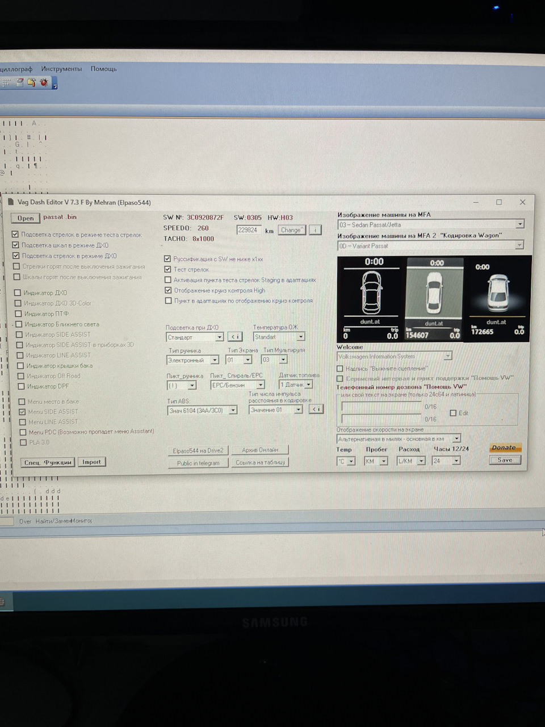
Task: Click the mileage field showing 229824
Action: coord(249,229)
